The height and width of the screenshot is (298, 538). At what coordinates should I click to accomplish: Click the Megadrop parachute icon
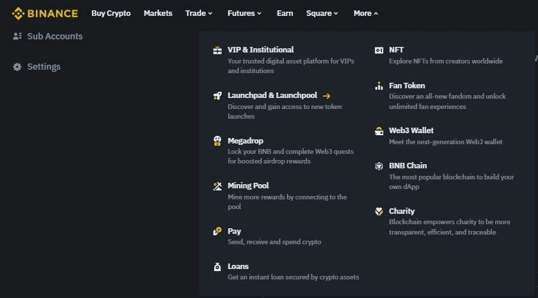217,141
